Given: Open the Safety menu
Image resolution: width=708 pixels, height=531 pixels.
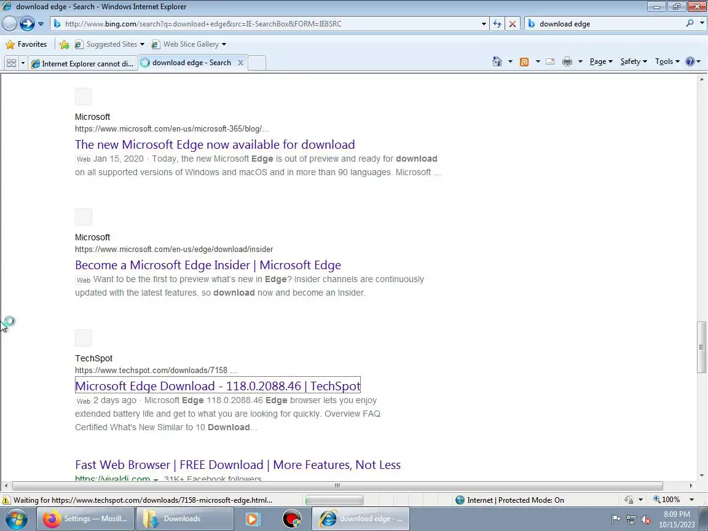Looking at the screenshot, I should [634, 61].
